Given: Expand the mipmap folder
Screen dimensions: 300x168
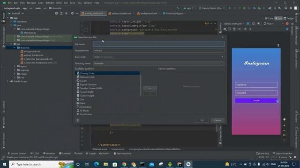Looking at the screenshot, I should [x=15, y=70].
